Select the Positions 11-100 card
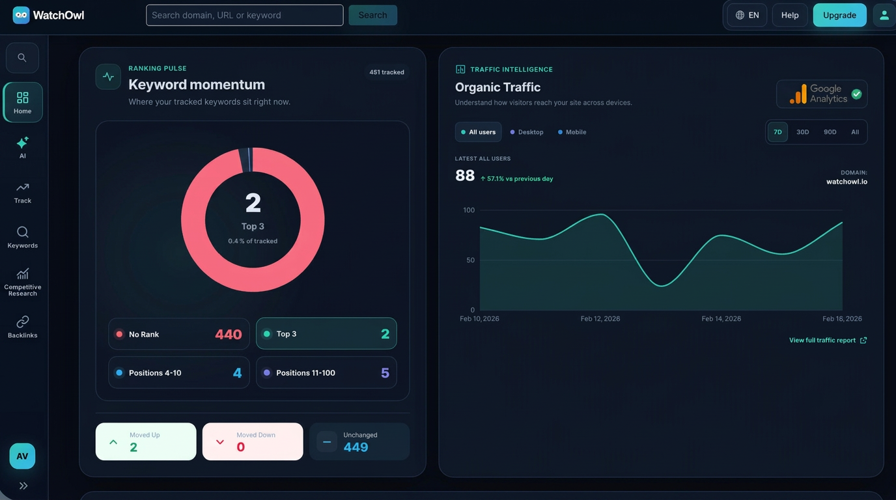The width and height of the screenshot is (896, 500). tap(326, 372)
